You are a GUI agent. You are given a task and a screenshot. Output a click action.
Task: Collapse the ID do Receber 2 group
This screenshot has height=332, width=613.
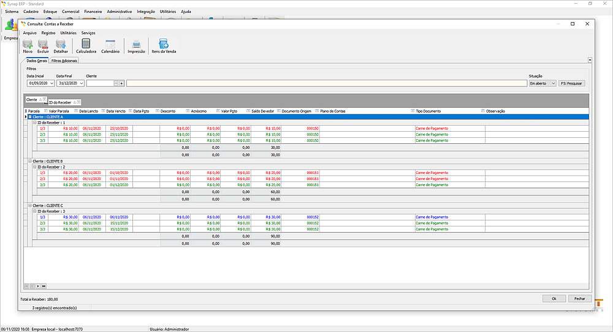(x=34, y=167)
